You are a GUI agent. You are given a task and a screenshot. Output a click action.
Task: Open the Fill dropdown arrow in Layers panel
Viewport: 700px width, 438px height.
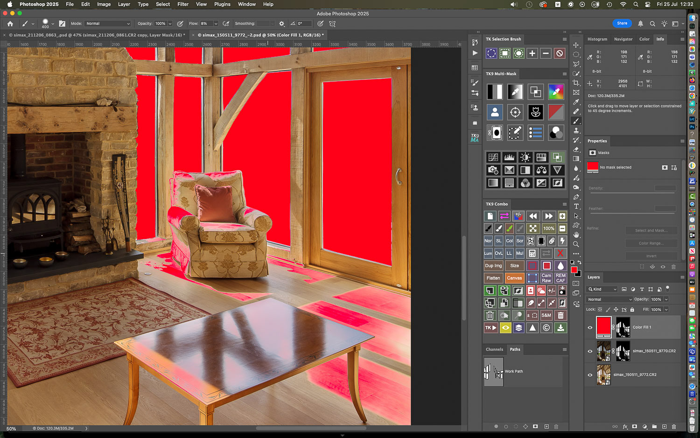pyautogui.click(x=666, y=310)
